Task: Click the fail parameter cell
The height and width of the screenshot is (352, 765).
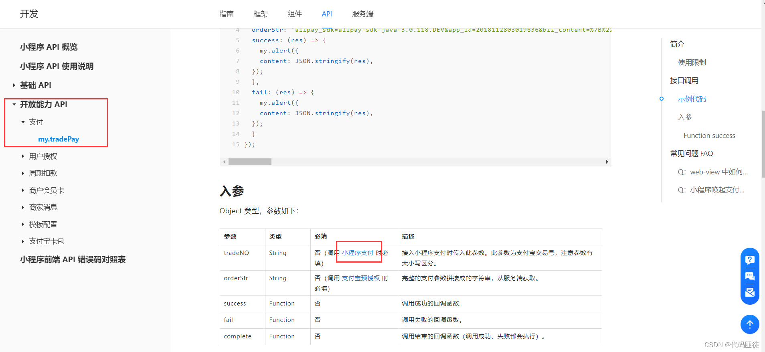Action: tap(243, 320)
